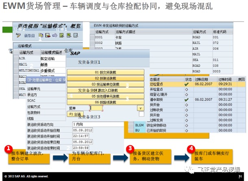The height and width of the screenshot is (181, 248).
Task: Select the MULTIMODAL row using its row selector
Action: coord(16,70)
